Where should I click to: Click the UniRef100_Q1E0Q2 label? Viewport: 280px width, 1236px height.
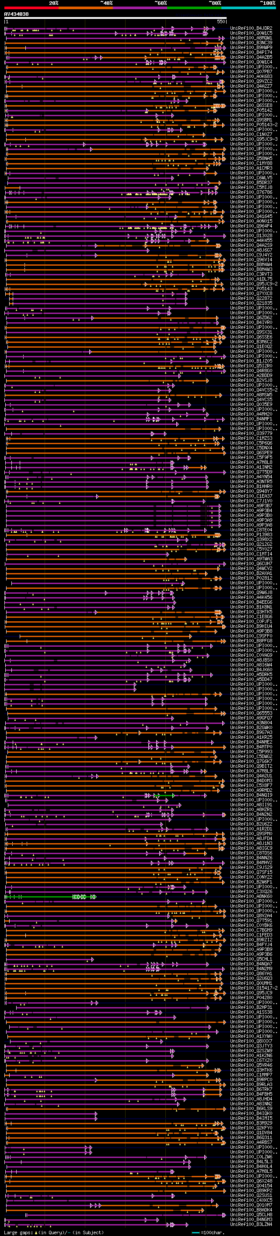pyautogui.click(x=251, y=346)
